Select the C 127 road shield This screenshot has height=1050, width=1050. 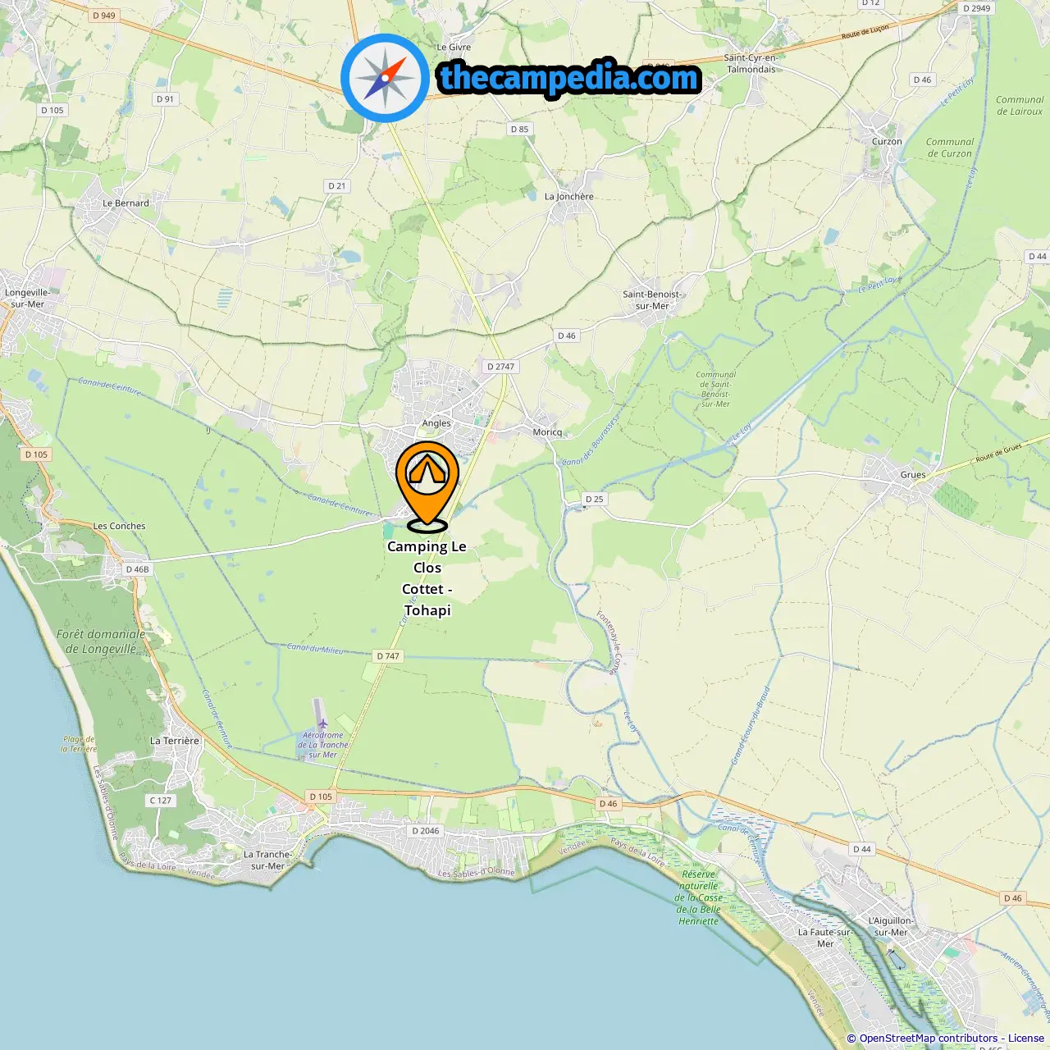click(x=161, y=801)
